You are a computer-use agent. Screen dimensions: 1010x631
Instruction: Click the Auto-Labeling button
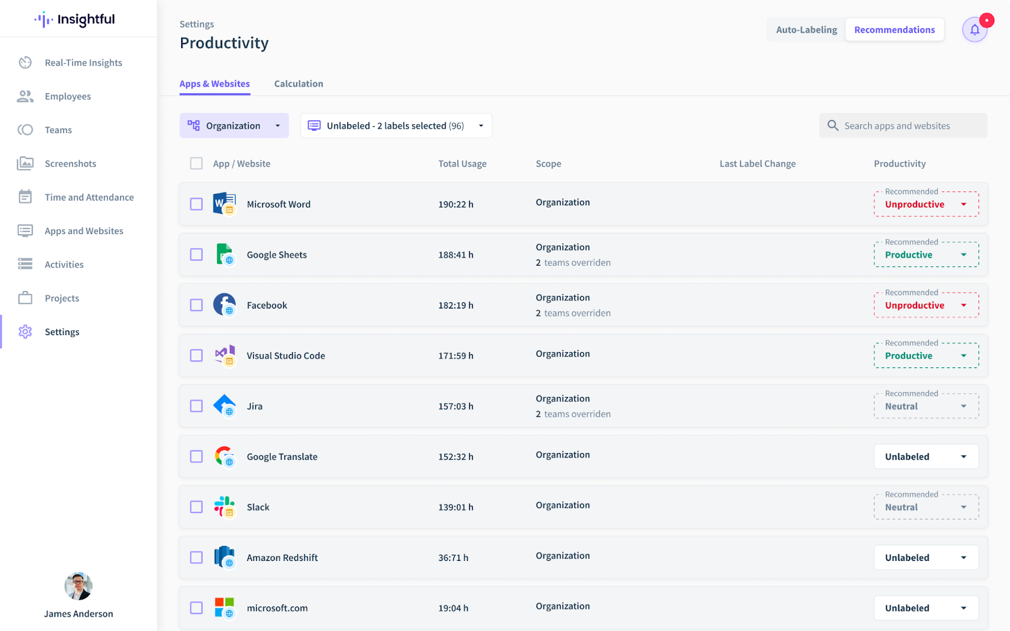tap(806, 30)
